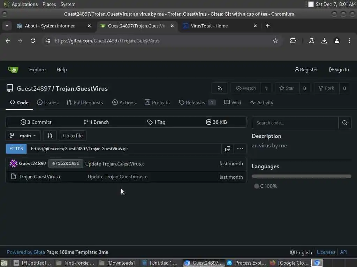Open the tab search dropdown arrow
357x267 pixels.
(x=7, y=26)
